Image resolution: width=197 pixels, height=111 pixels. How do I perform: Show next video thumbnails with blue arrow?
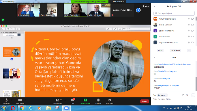click(x=138, y=10)
